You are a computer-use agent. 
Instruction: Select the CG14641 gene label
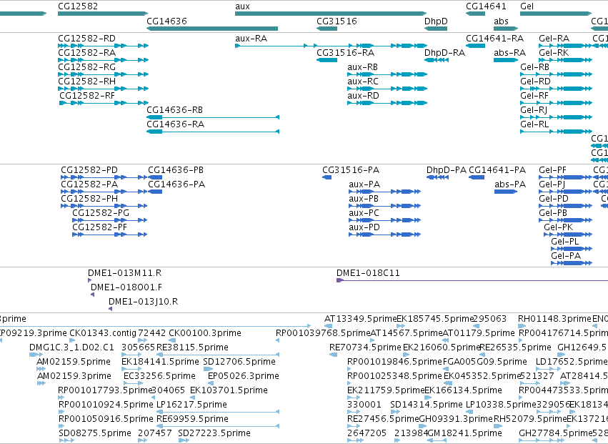pyautogui.click(x=486, y=6)
